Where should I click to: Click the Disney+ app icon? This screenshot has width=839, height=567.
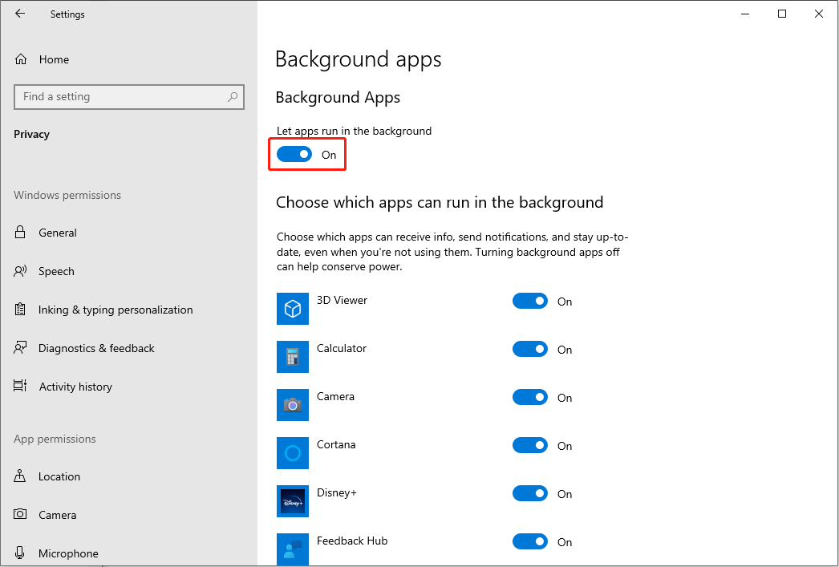293,501
